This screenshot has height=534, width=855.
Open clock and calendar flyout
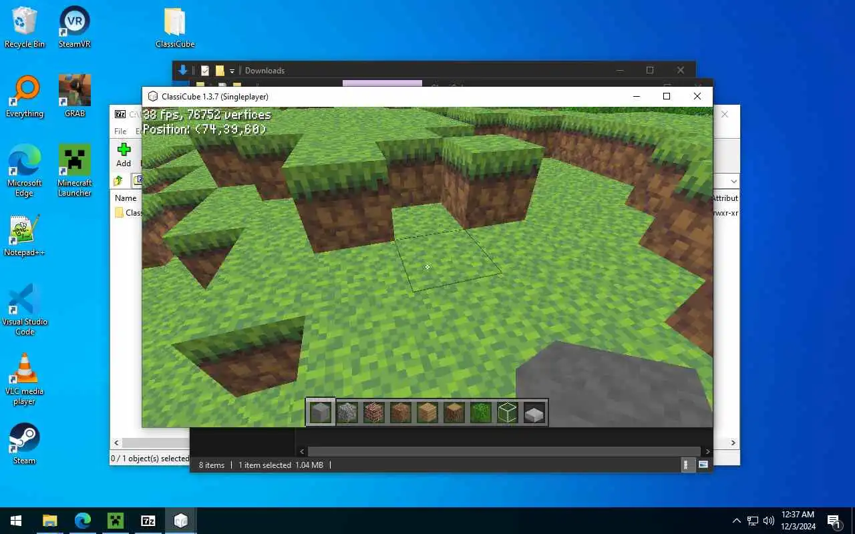[x=798, y=521]
